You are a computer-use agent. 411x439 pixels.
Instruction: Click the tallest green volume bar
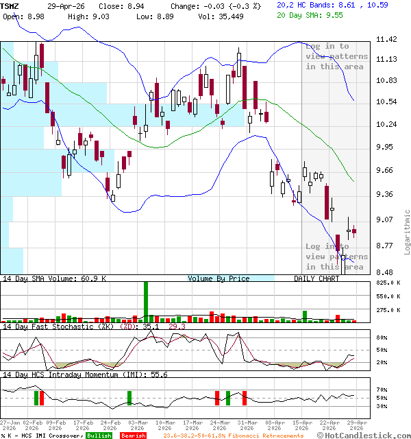[146, 300]
